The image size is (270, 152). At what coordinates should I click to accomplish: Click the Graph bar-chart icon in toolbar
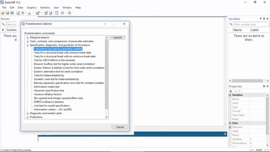tap(30, 13)
